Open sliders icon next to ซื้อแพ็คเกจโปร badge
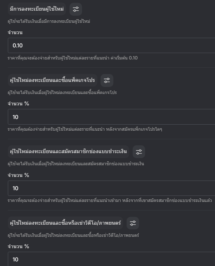The height and width of the screenshot is (266, 215). point(107,80)
